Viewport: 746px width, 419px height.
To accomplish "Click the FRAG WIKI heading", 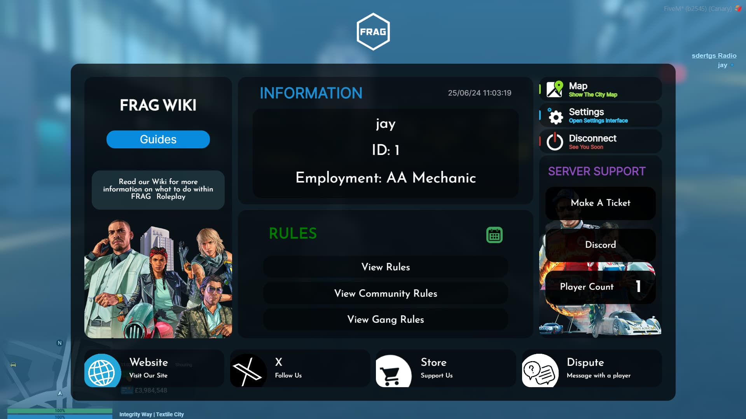I will 158,105.
